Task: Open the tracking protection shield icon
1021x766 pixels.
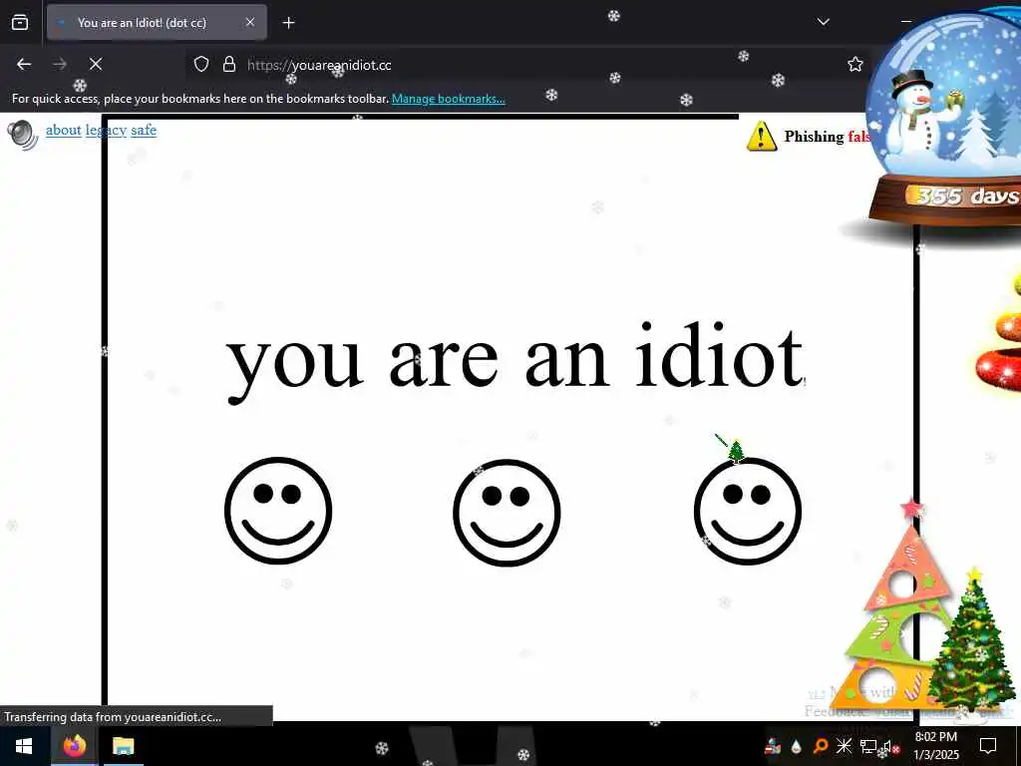Action: [201, 64]
